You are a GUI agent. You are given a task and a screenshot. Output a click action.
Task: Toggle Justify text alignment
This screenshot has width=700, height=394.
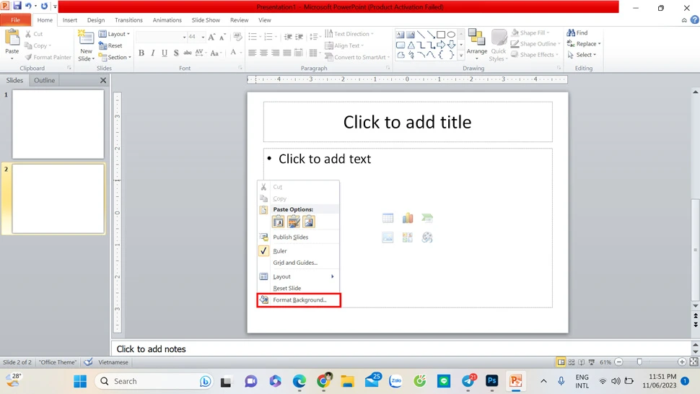[x=287, y=53]
